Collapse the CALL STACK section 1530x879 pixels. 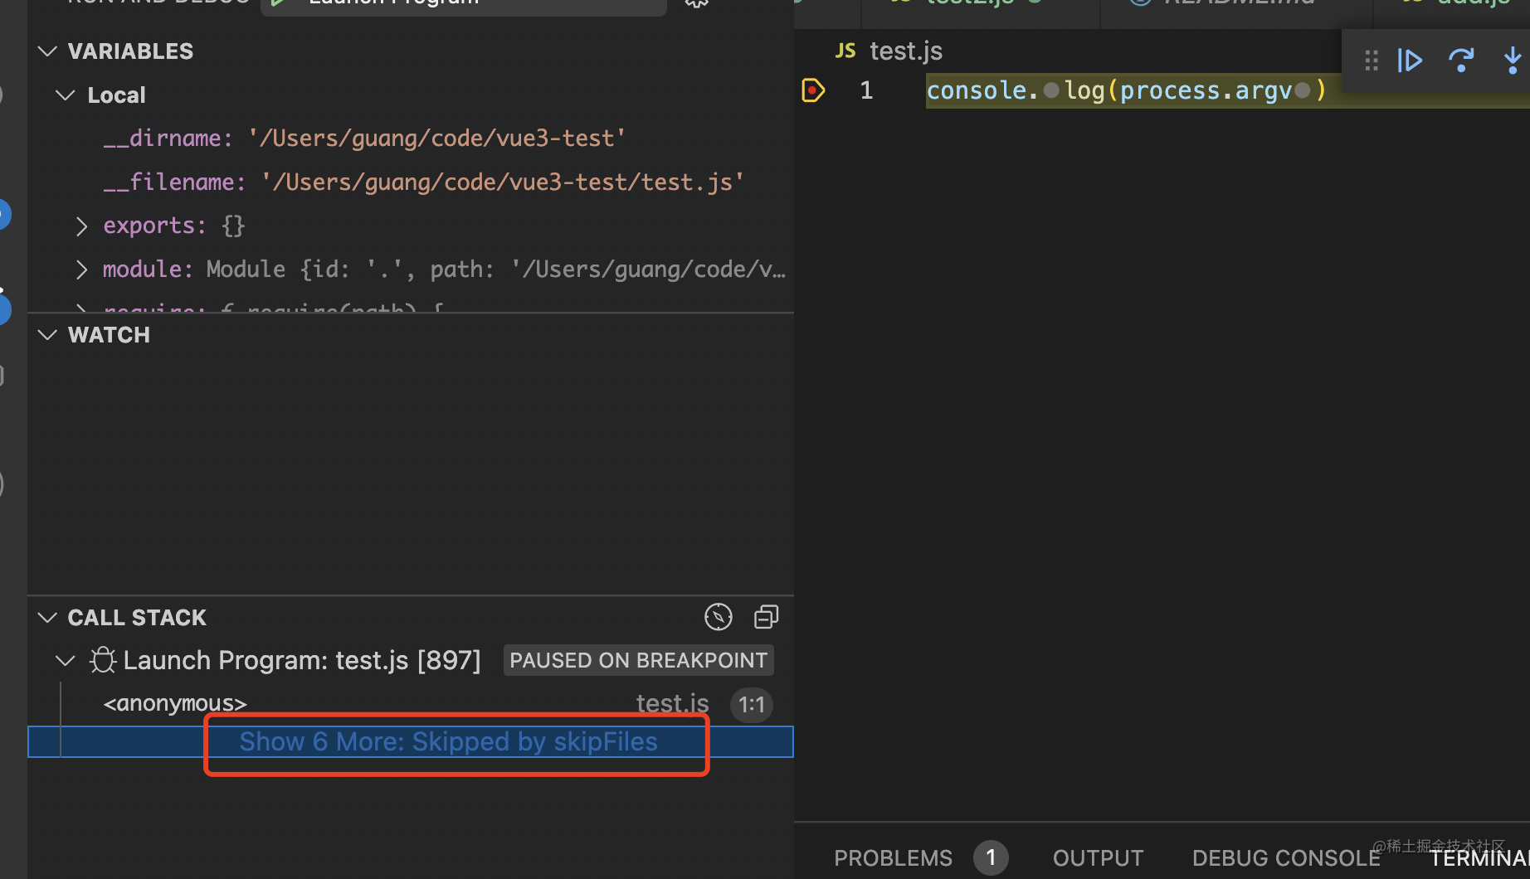tap(48, 618)
